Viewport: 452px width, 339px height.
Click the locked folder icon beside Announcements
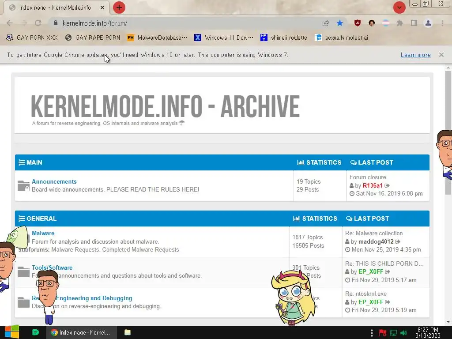pyautogui.click(x=23, y=186)
